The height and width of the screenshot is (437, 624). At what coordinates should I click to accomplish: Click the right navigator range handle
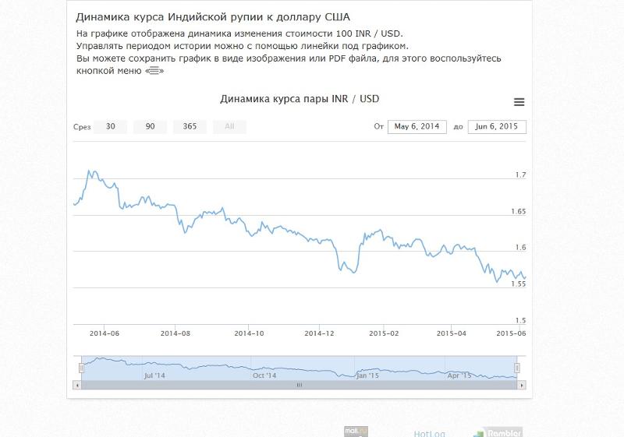click(517, 368)
